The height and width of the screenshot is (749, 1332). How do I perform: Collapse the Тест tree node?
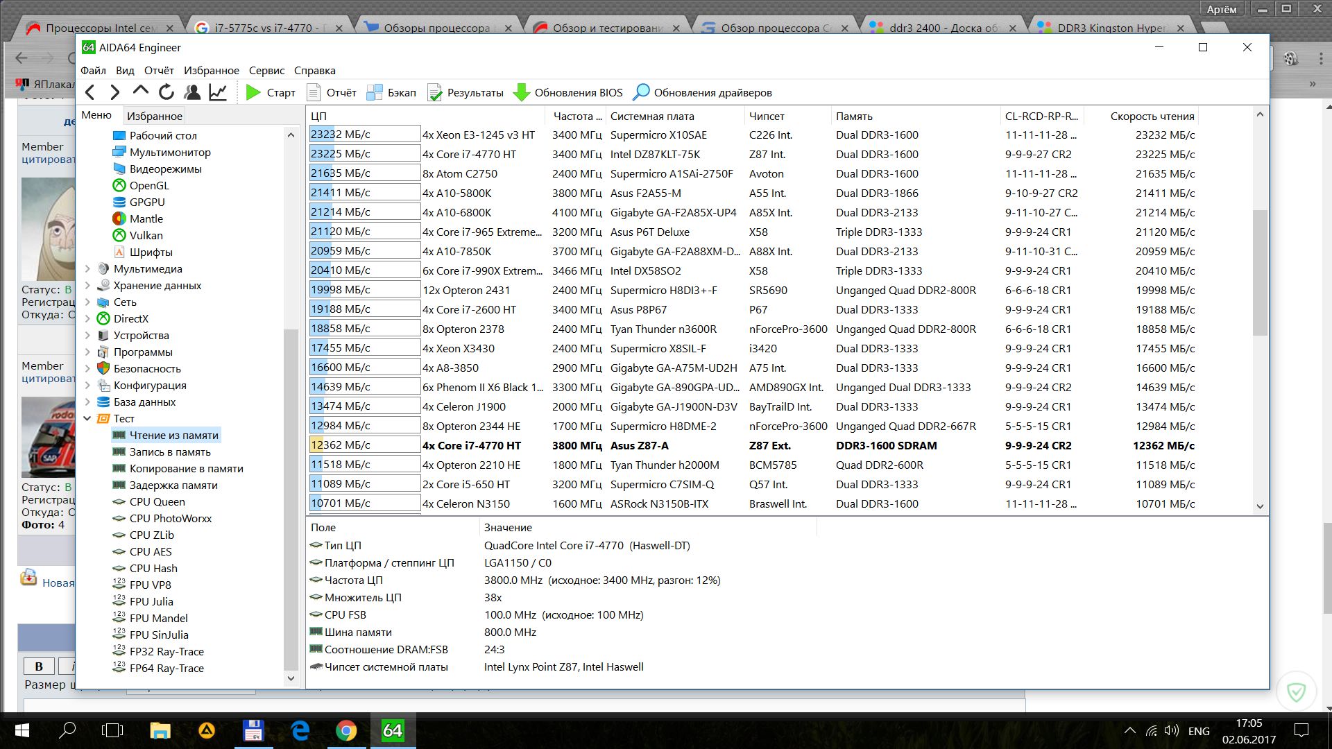click(87, 418)
